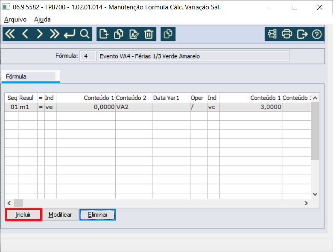The height and width of the screenshot is (252, 336).
Task: Minimize the FP8700 window
Action: point(270,7)
